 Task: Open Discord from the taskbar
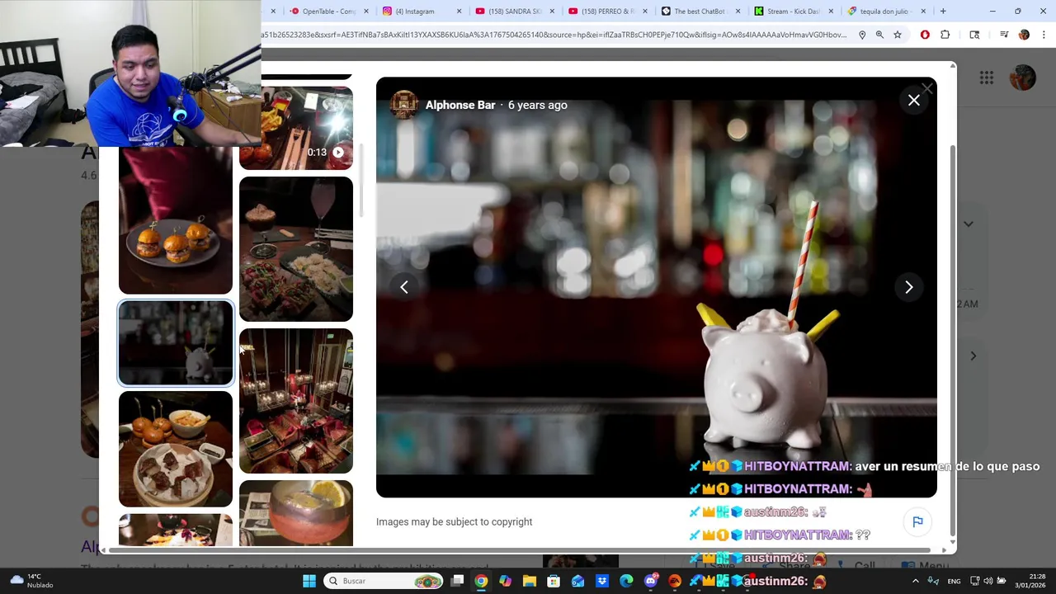(651, 581)
